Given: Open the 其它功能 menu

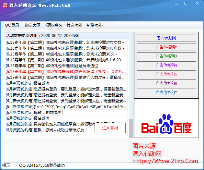Looking at the screenshot, I should (x=74, y=25).
